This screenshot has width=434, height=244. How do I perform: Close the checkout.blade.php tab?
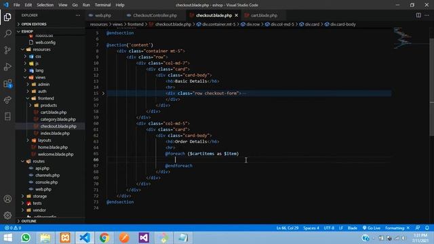click(237, 16)
